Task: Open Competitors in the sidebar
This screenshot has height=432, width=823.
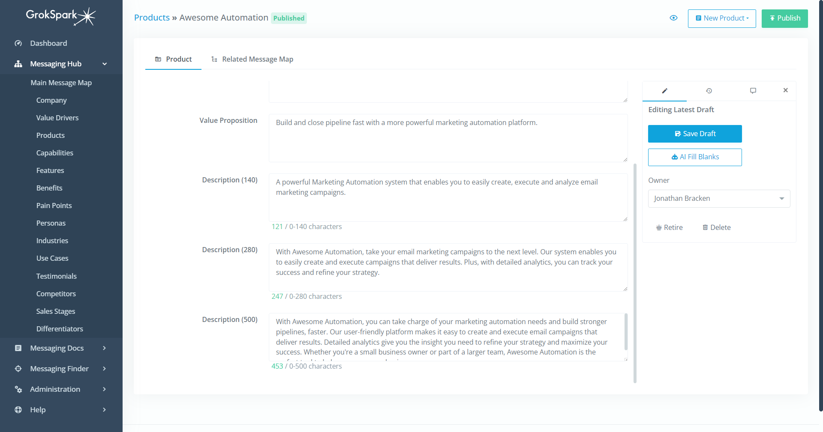Action: point(56,294)
